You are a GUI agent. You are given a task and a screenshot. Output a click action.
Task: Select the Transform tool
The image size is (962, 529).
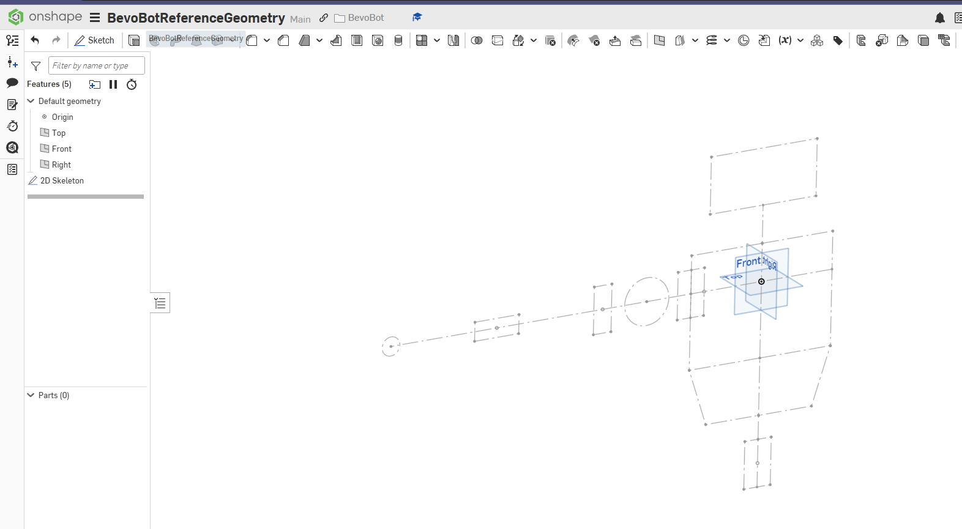point(518,40)
